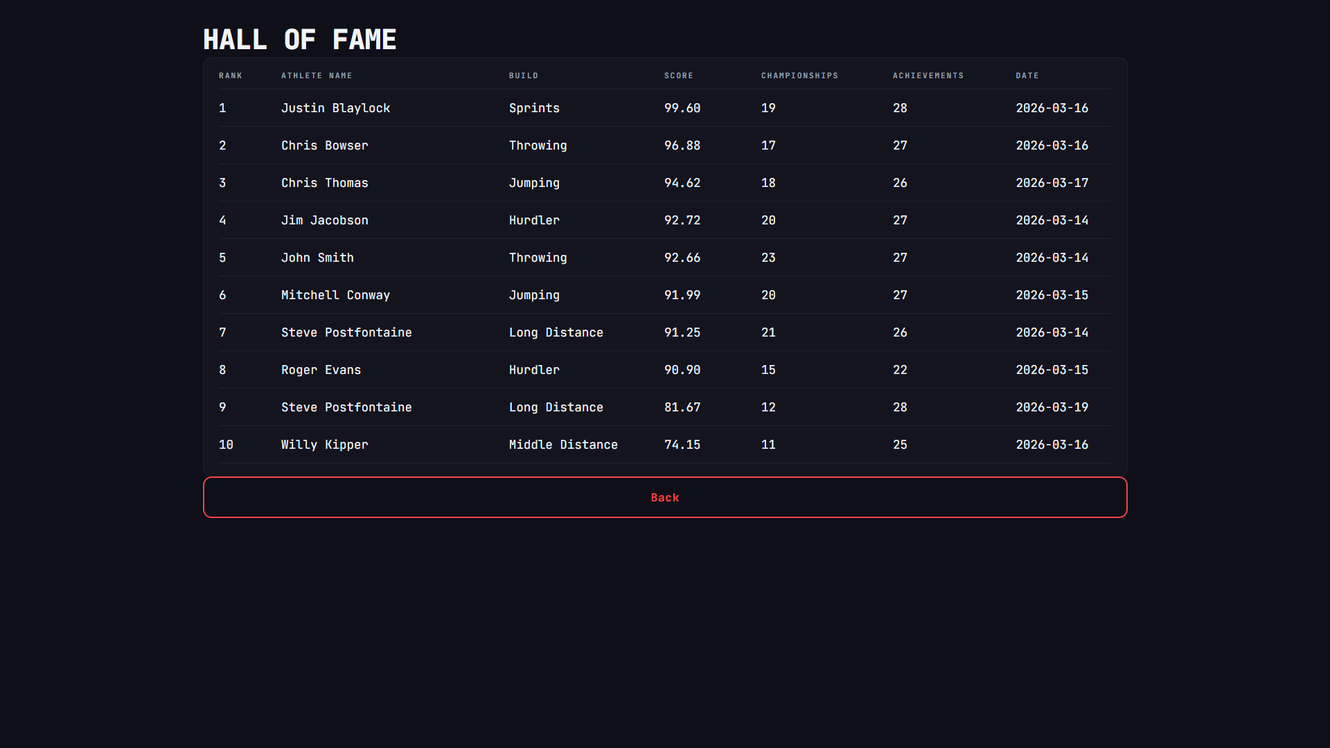
Task: Select athlete name John Smith
Action: click(x=317, y=258)
